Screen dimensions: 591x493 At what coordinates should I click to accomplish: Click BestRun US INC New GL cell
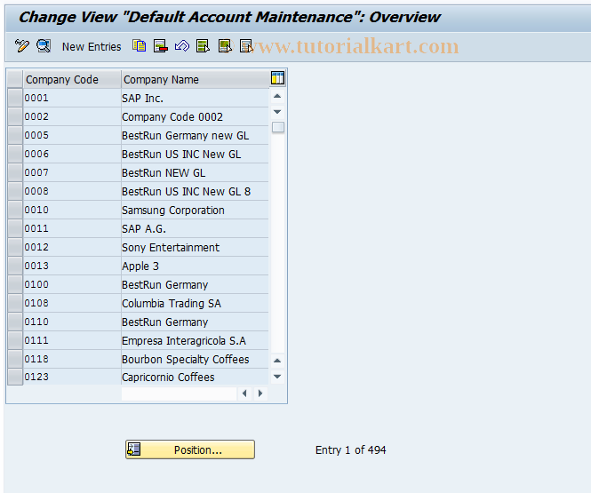[x=196, y=154]
